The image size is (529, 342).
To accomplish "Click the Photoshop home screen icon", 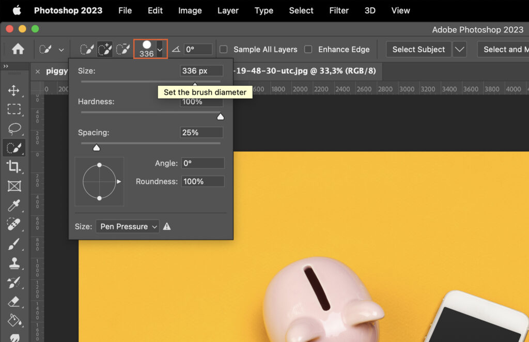I will click(19, 49).
